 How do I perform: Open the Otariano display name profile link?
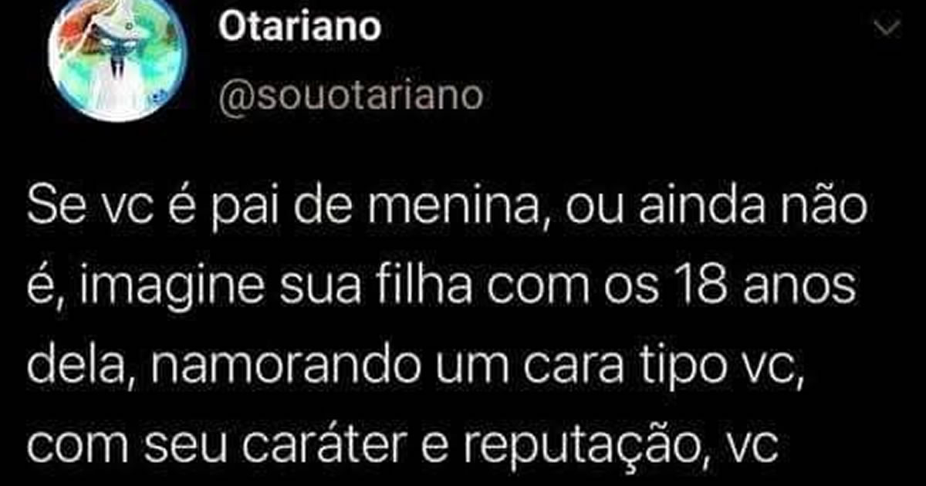300,29
